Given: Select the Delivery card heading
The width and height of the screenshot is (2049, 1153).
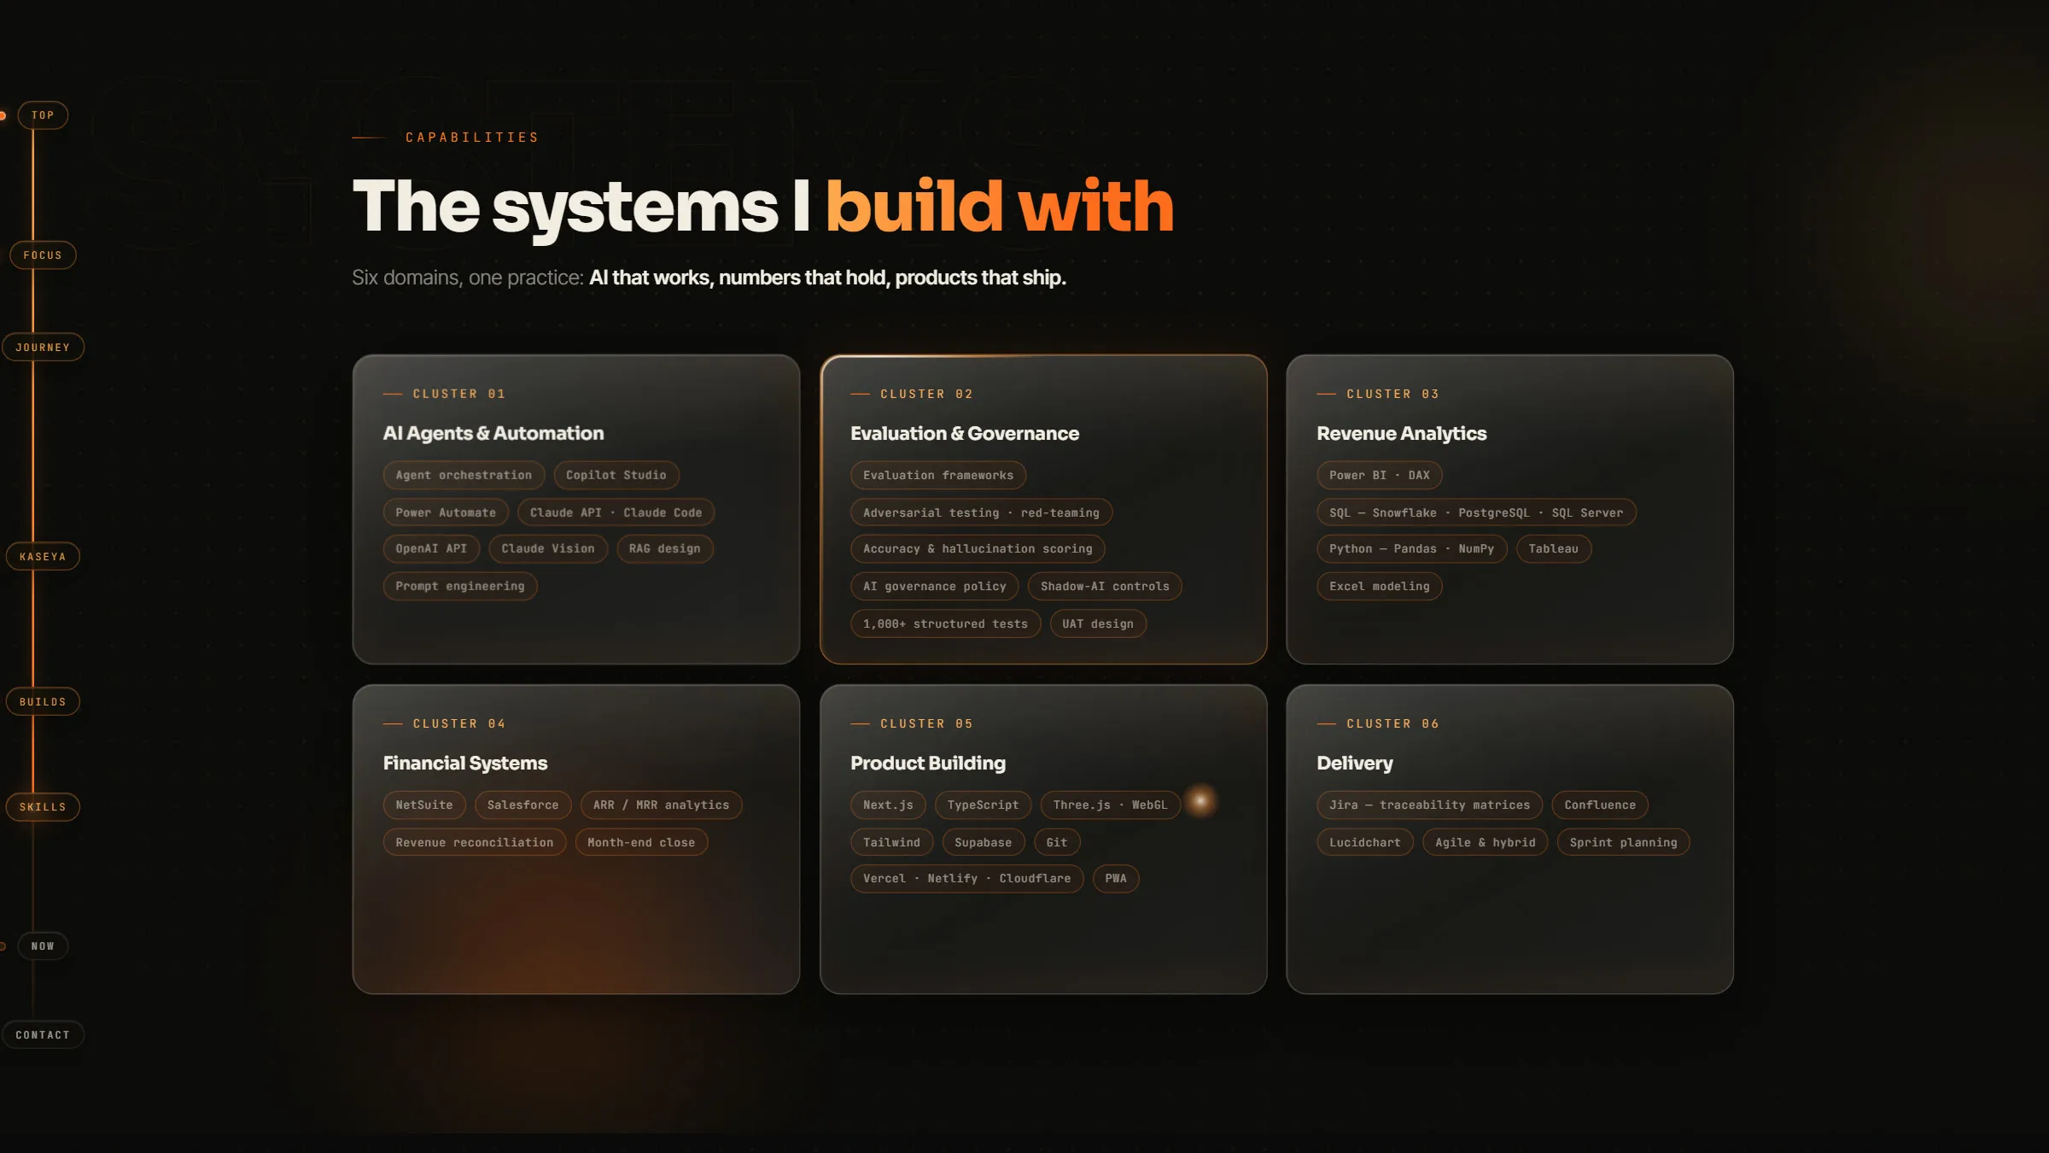Looking at the screenshot, I should (1355, 764).
